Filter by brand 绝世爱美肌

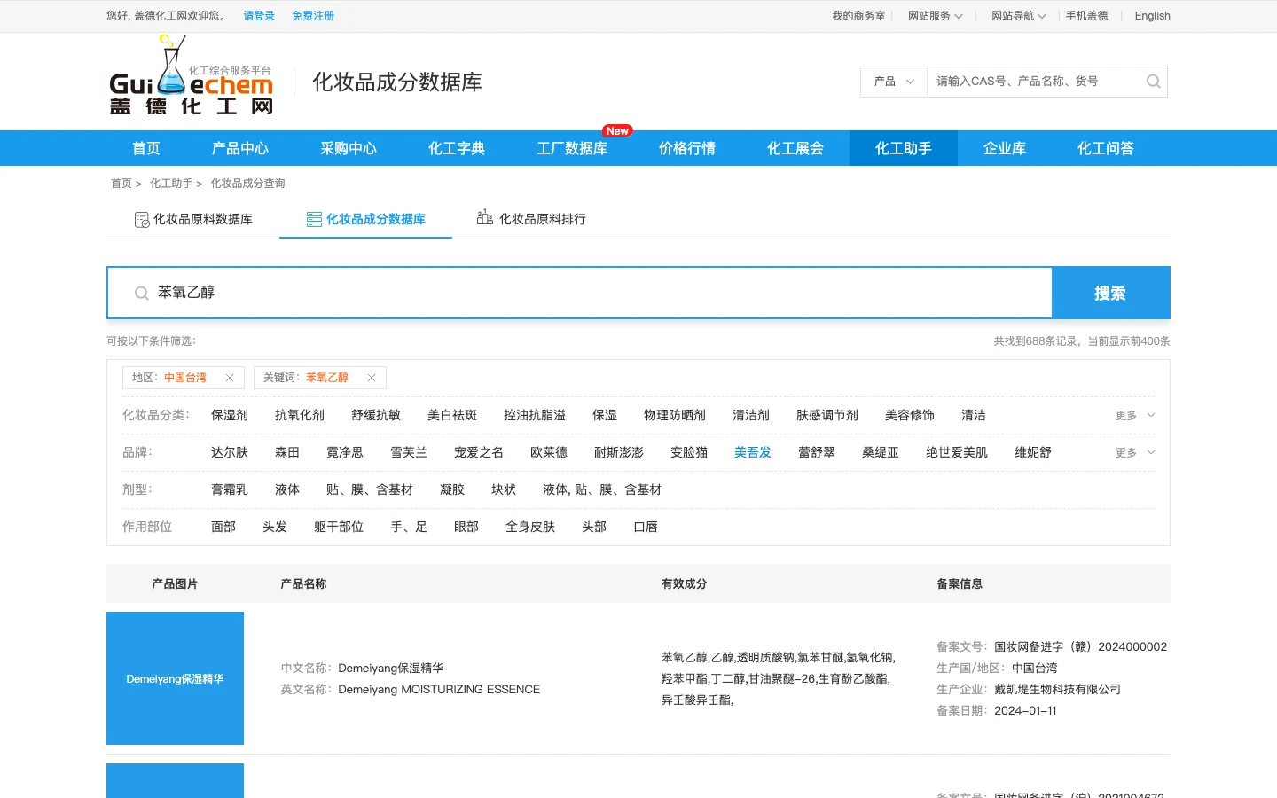(957, 452)
